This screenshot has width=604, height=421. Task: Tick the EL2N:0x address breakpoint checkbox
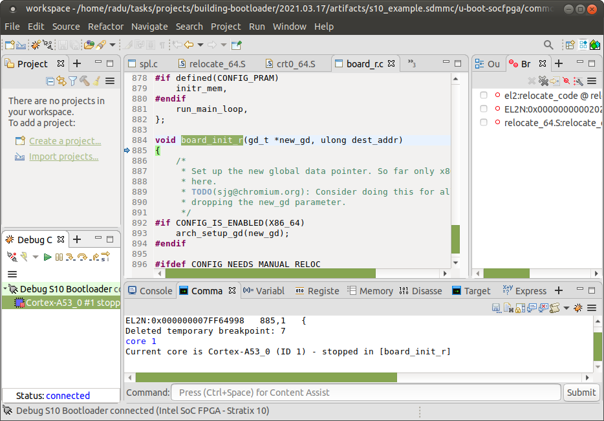484,109
